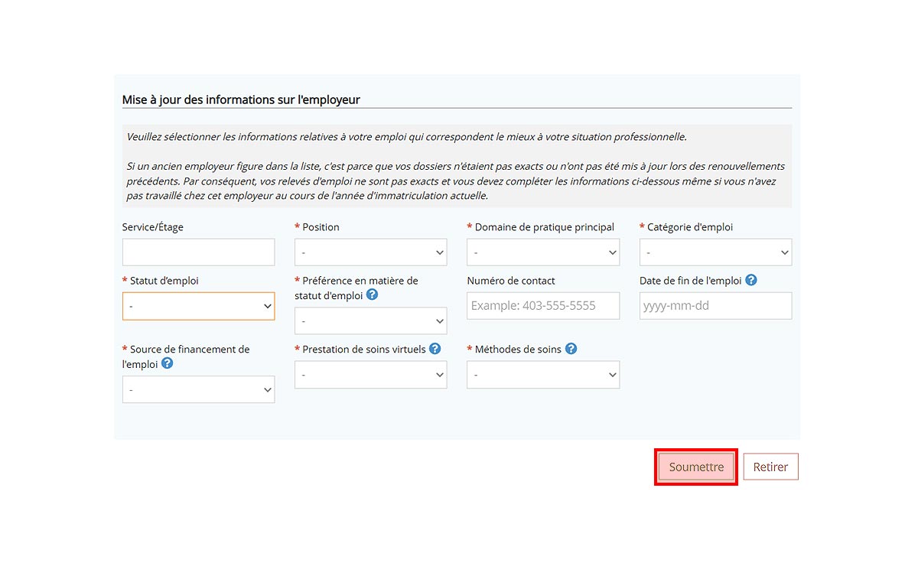Expand the Méthodes de soins dropdown
Screen dimensions: 918x563
(x=543, y=375)
